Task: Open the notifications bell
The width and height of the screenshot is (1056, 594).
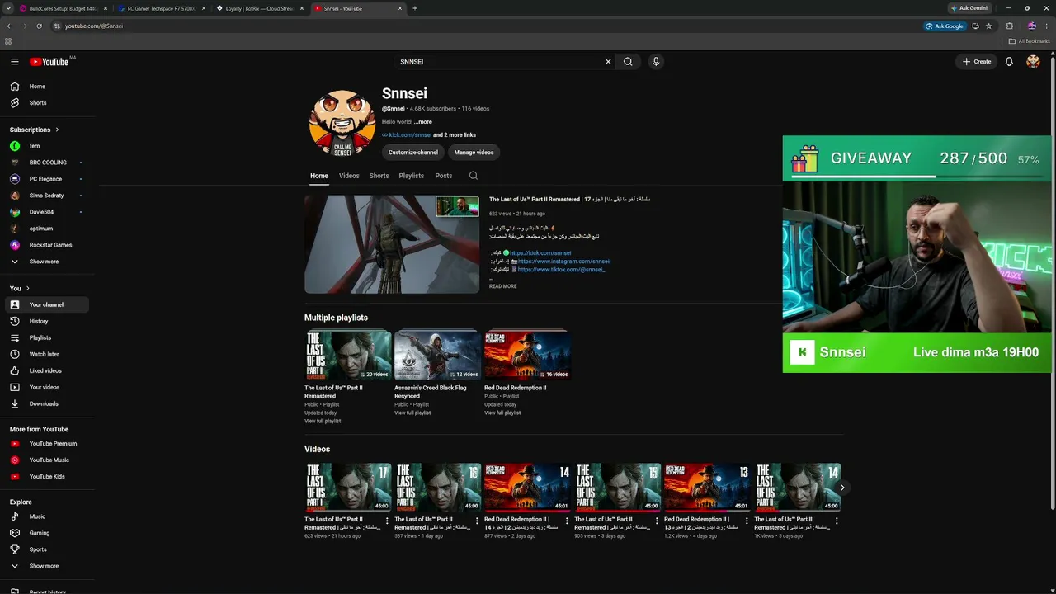Action: tap(1009, 62)
